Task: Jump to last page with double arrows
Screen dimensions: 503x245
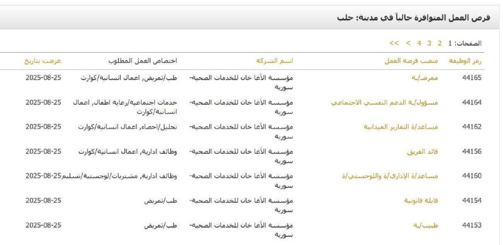Action: [394, 43]
